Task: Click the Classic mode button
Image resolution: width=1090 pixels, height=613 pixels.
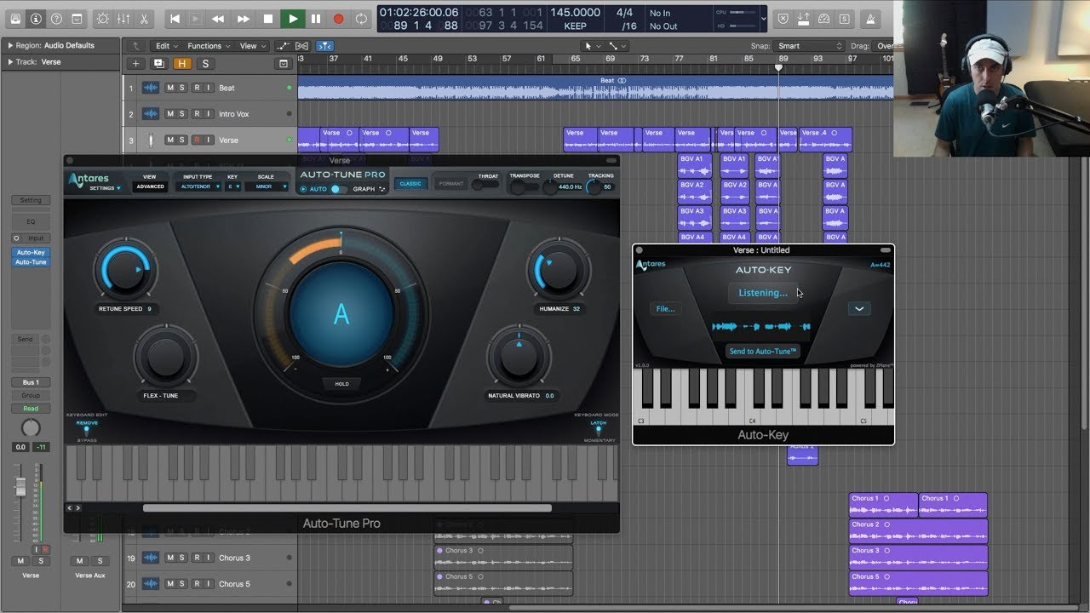Action: pos(410,184)
